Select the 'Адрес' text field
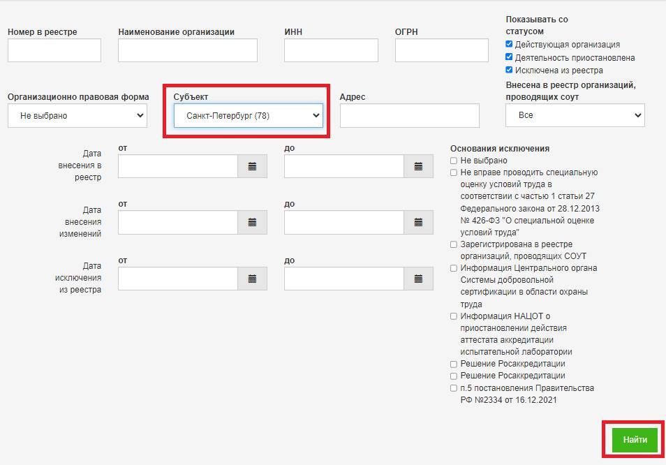 click(x=409, y=116)
